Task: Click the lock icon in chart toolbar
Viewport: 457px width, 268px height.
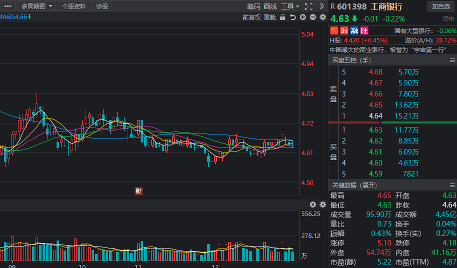Action: click(283, 17)
